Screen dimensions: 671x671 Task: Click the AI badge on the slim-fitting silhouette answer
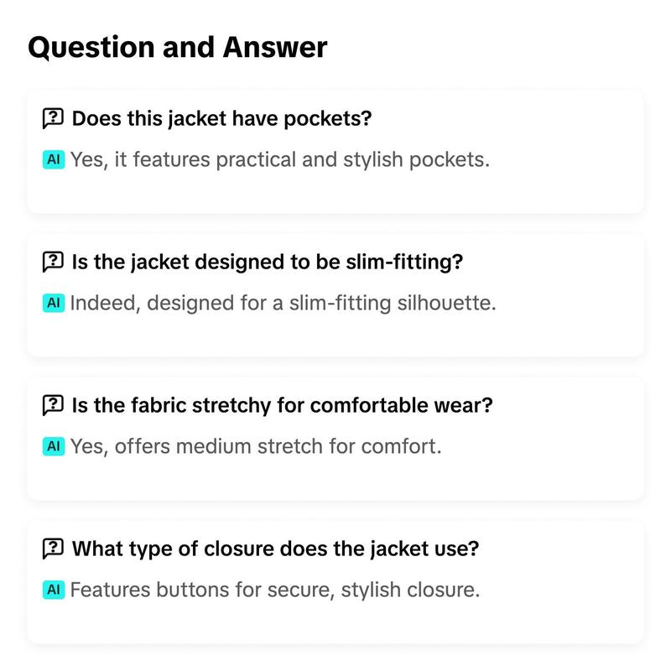point(54,303)
